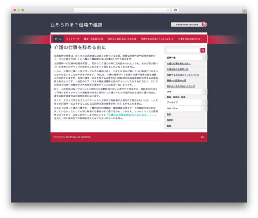Open sidebar article link 職員への配慮が必要

(x=176, y=80)
